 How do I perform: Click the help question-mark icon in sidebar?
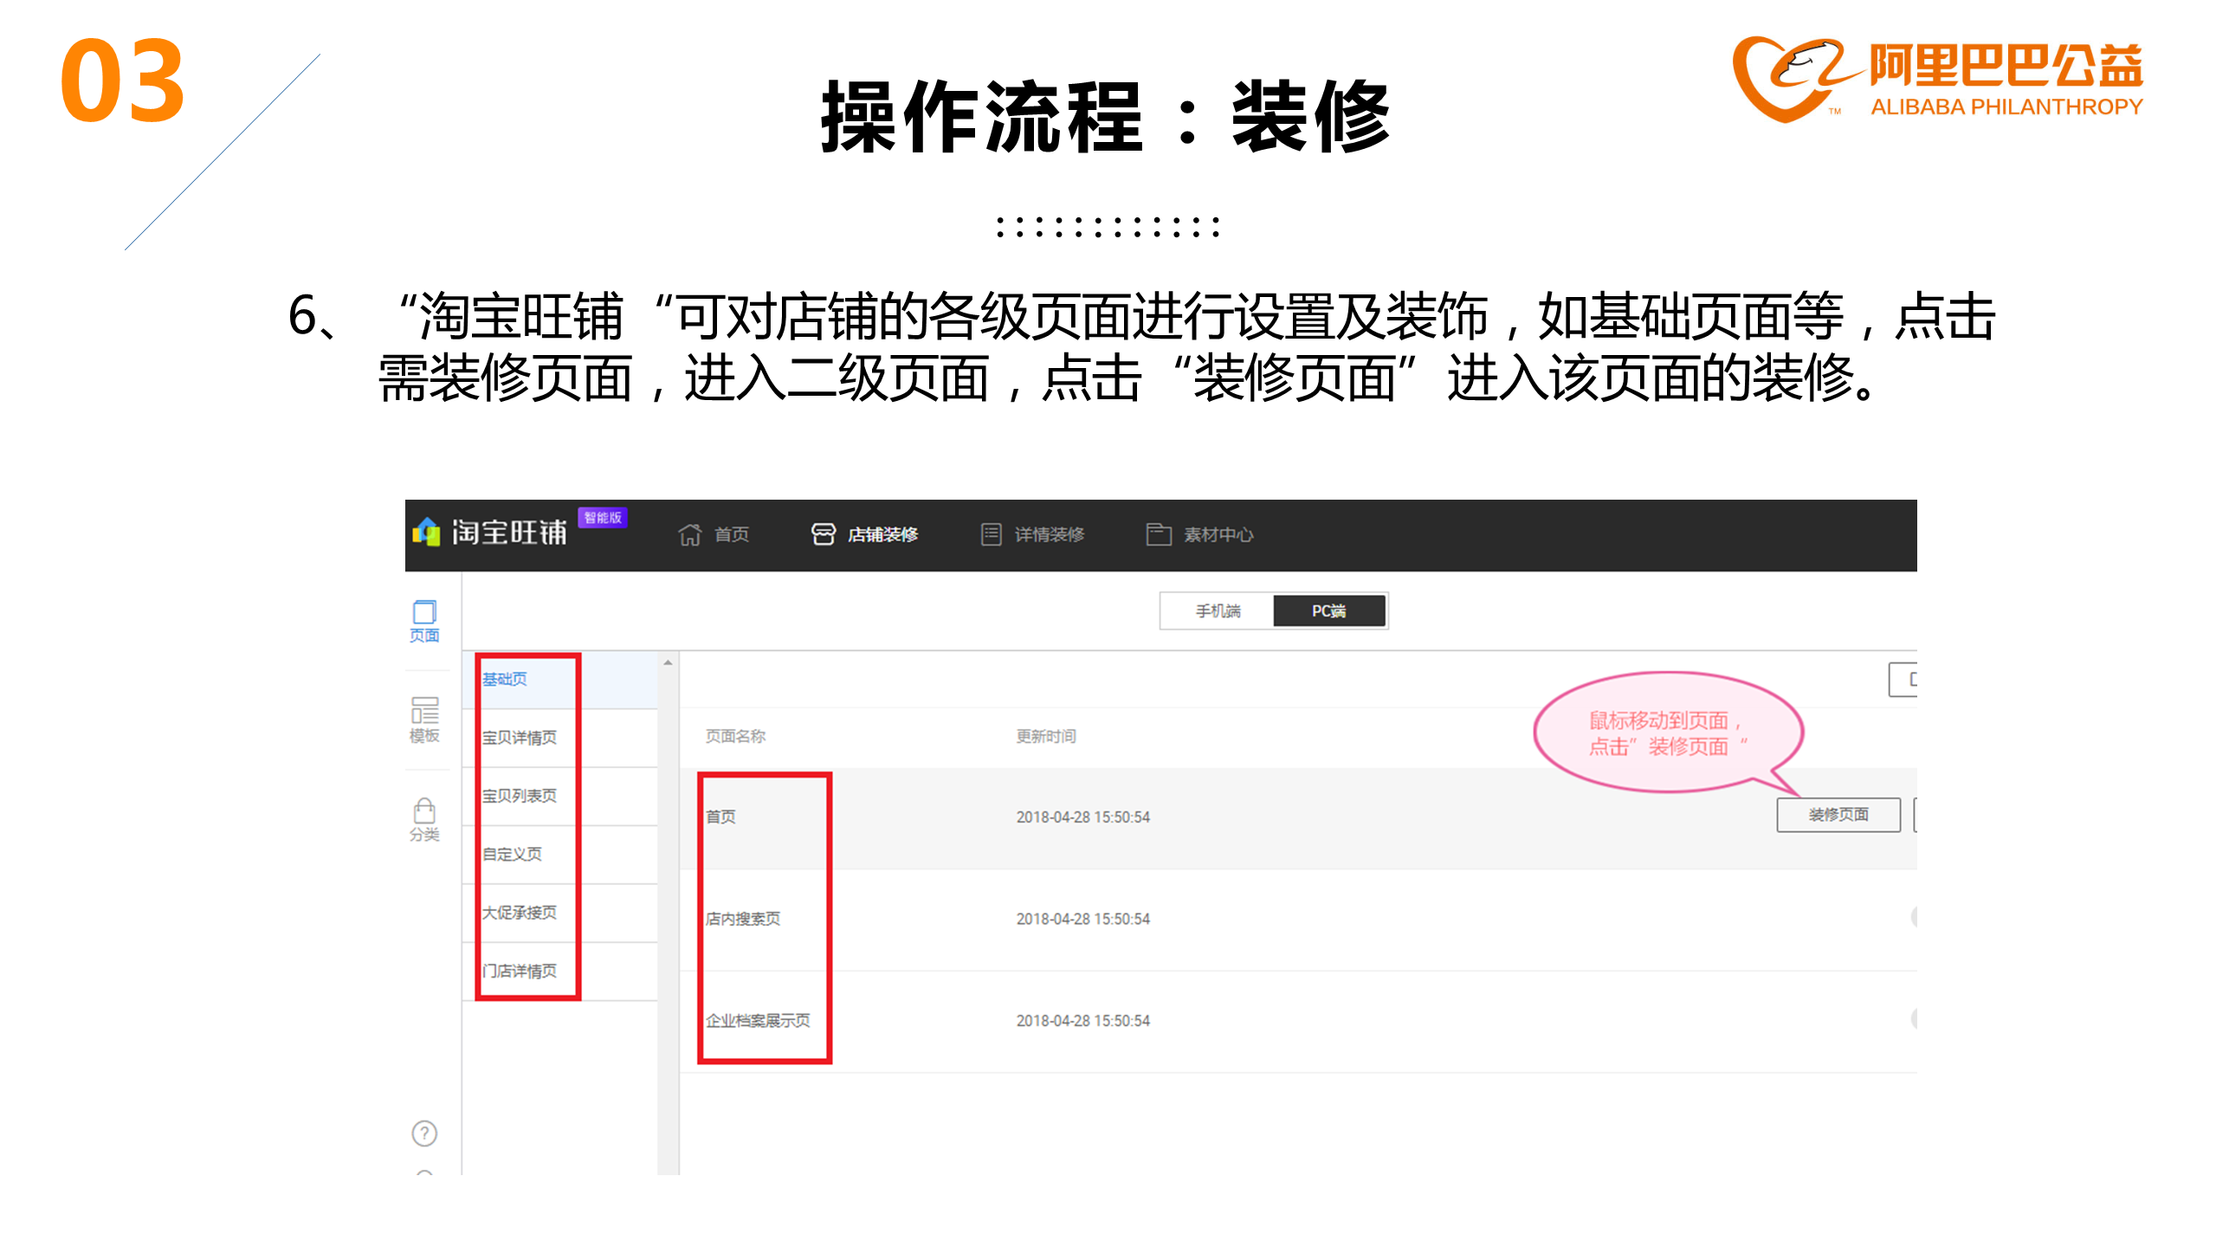pyautogui.click(x=424, y=1134)
